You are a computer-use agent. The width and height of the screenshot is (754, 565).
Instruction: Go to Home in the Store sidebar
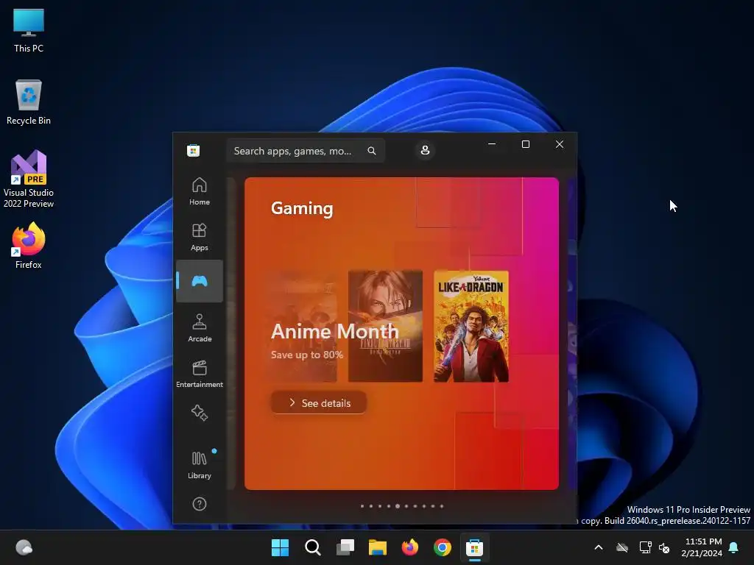point(200,191)
